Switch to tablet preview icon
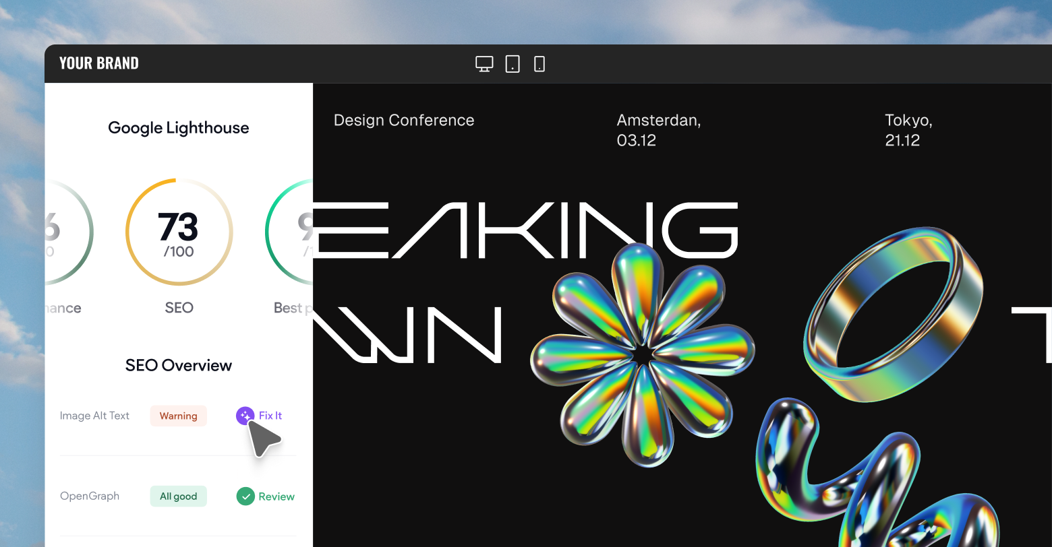This screenshot has width=1052, height=547. pos(513,64)
